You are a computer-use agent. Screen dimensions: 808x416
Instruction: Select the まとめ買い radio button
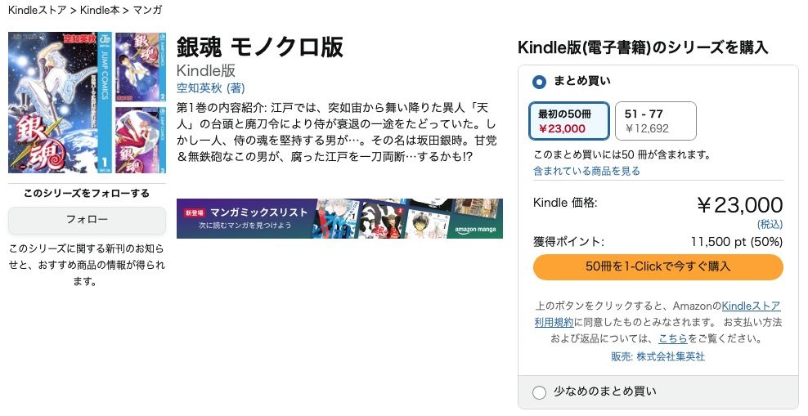pyautogui.click(x=539, y=82)
